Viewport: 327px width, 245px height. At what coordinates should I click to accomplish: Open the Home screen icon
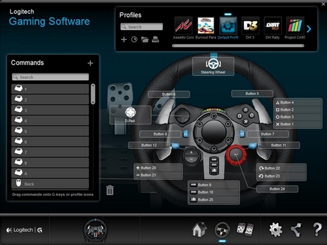(x=199, y=229)
